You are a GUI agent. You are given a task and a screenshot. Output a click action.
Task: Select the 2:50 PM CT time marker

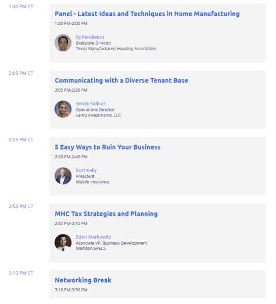(x=21, y=206)
